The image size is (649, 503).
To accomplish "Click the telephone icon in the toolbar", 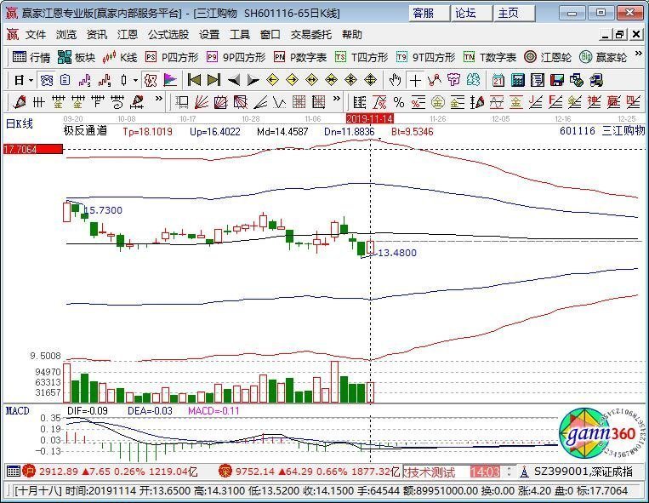I will click(x=46, y=80).
